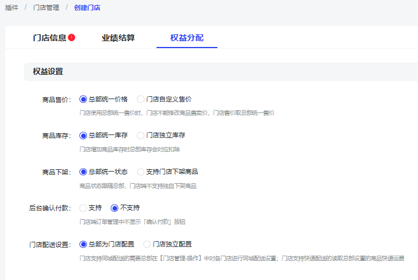Screen dimensions: 418x280
Task: Click the 创建门店 breadcrumb item
Action: click(x=86, y=8)
